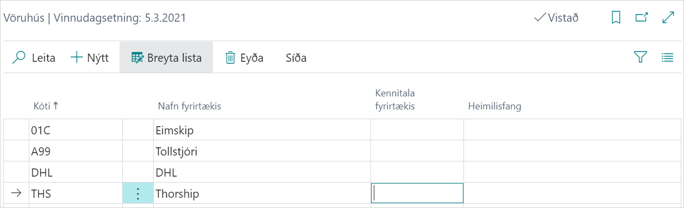
Task: Select the 01C code cell
Action: pos(76,131)
